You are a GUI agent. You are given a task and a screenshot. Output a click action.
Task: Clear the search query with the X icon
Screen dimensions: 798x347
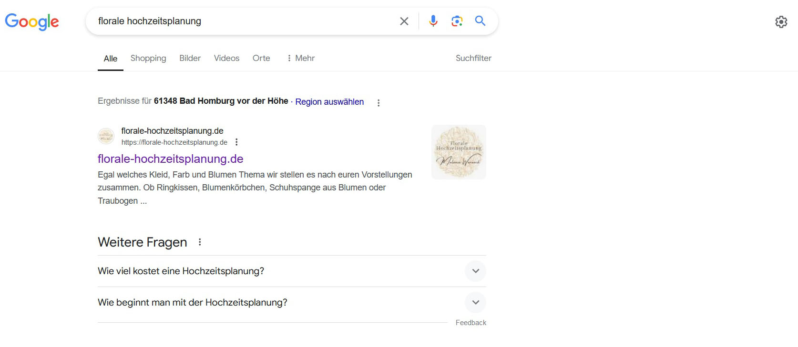[x=404, y=21]
